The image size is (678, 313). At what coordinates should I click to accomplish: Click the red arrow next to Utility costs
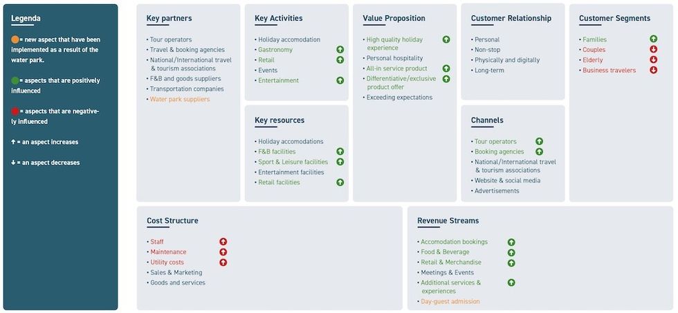tap(223, 262)
